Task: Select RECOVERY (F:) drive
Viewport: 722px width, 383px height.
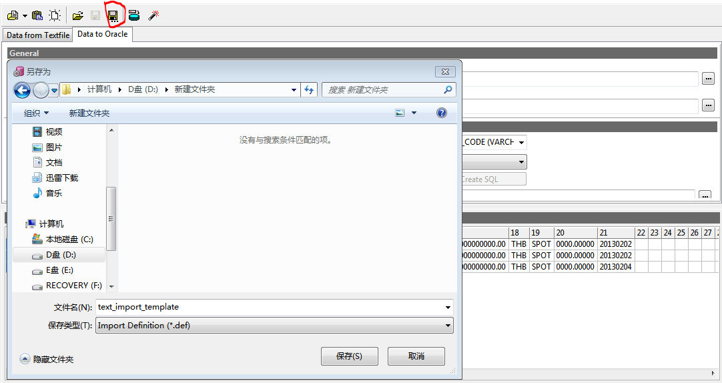Action: click(x=73, y=286)
